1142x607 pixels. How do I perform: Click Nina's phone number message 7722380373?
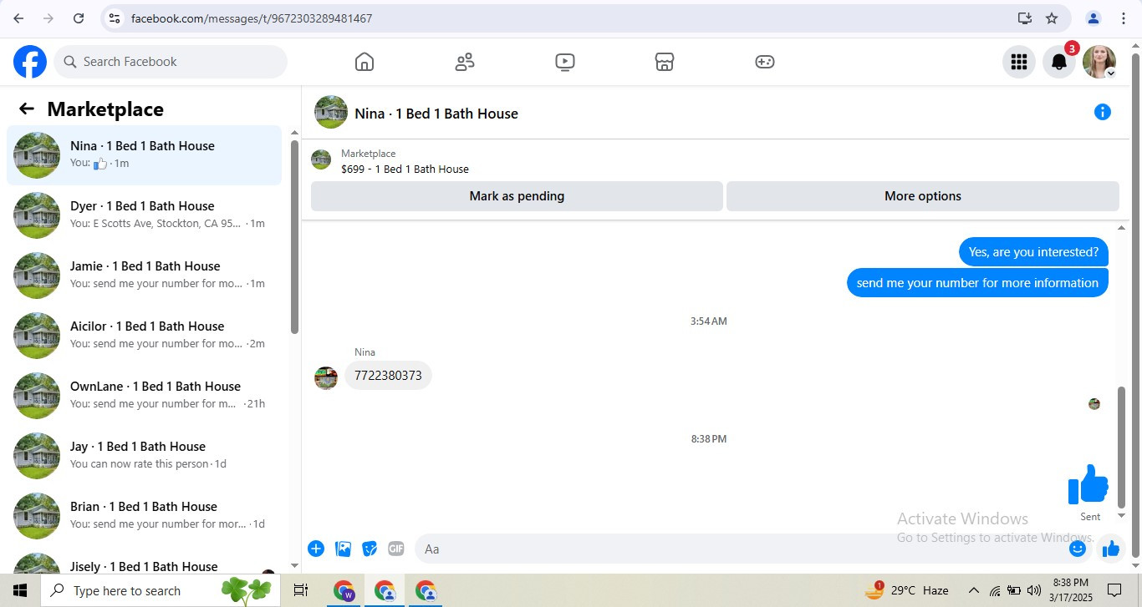click(388, 376)
